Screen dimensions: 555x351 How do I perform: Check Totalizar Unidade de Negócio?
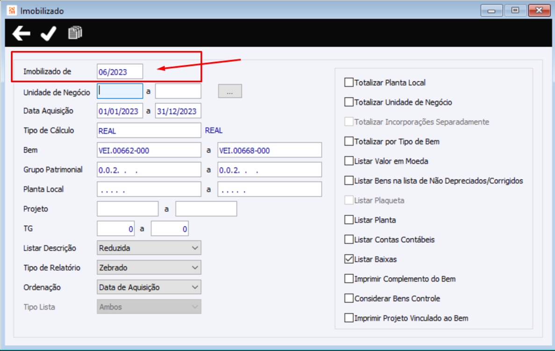click(x=349, y=102)
